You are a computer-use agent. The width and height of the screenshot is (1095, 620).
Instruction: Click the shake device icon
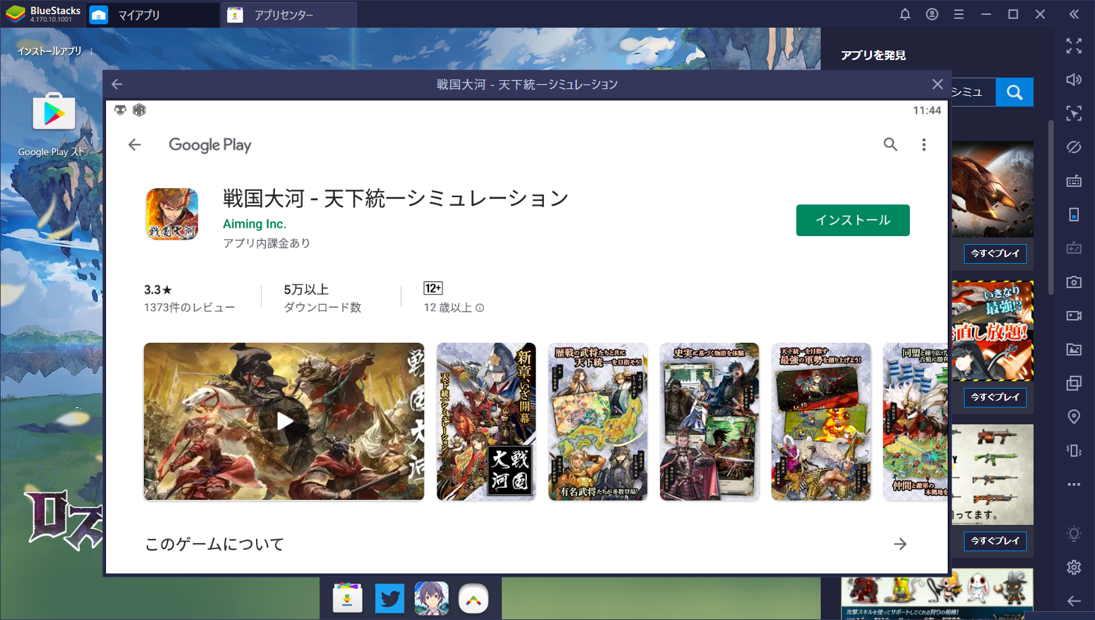tap(1074, 451)
